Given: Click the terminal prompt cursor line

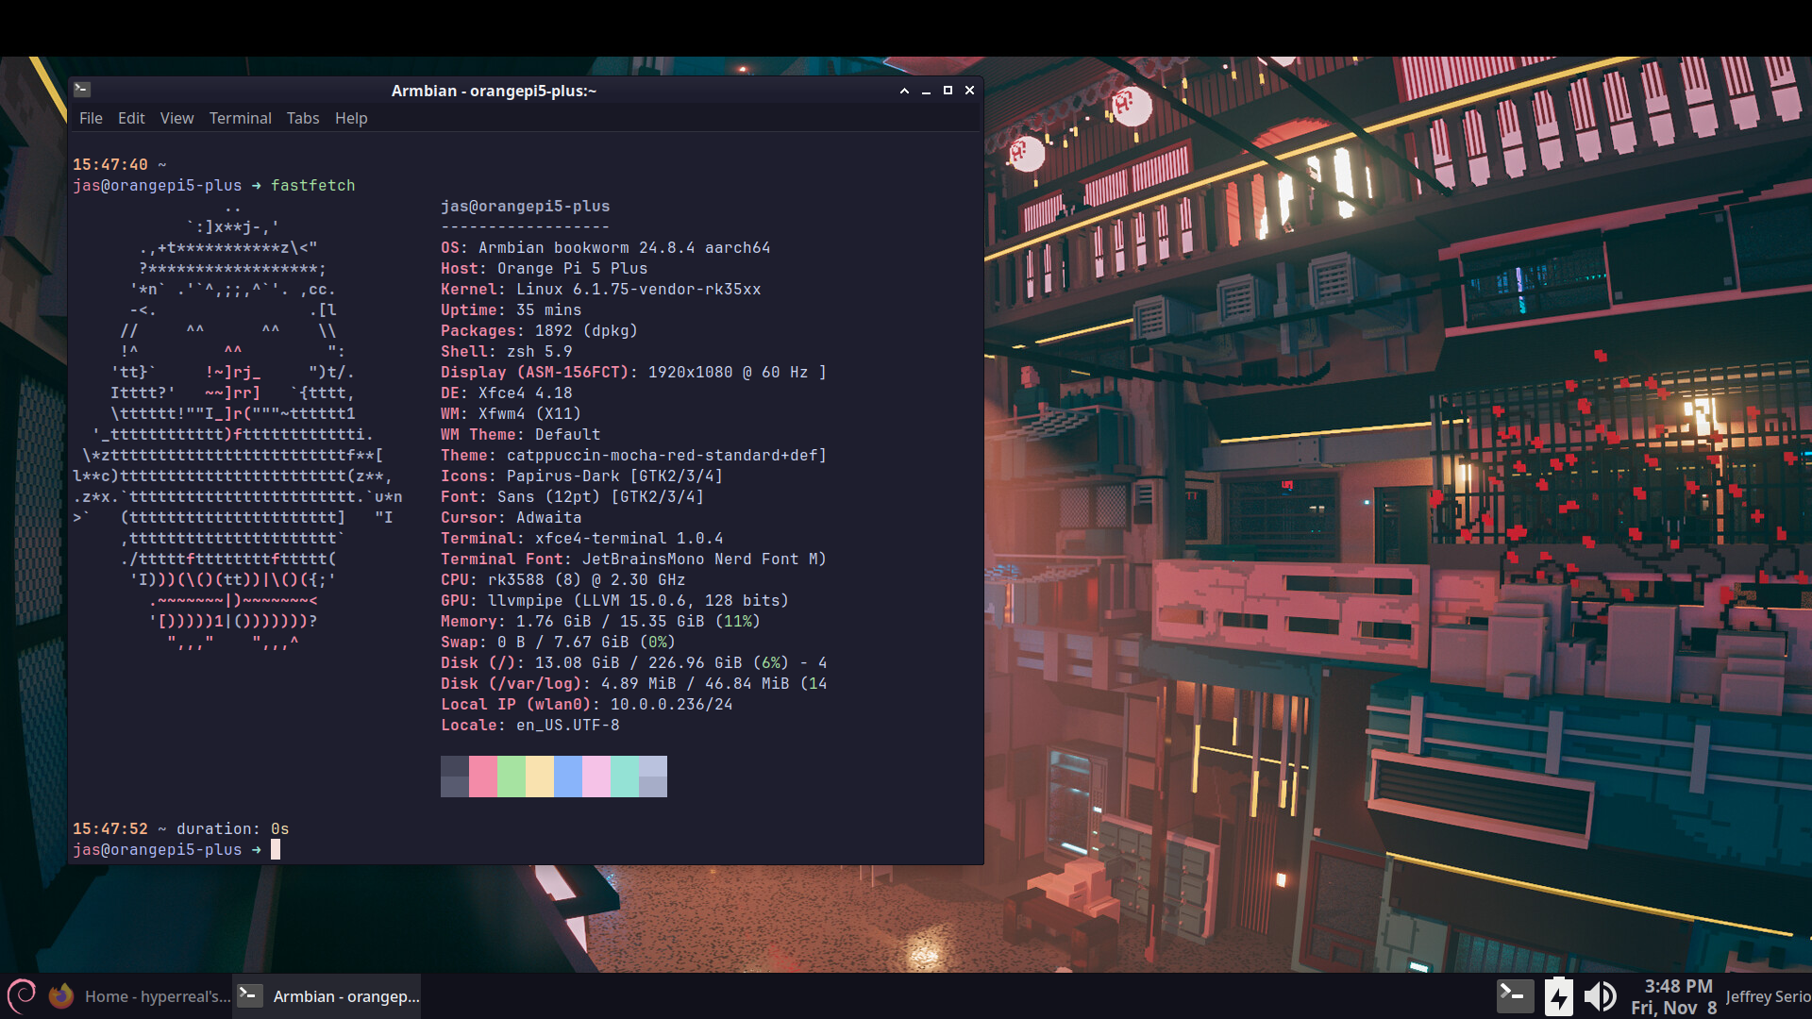Looking at the screenshot, I should pyautogui.click(x=276, y=850).
